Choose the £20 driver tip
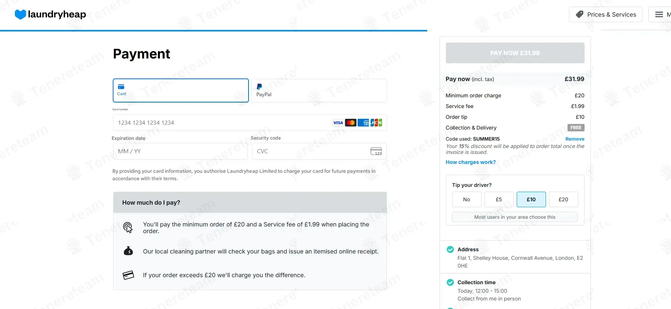 pos(563,199)
